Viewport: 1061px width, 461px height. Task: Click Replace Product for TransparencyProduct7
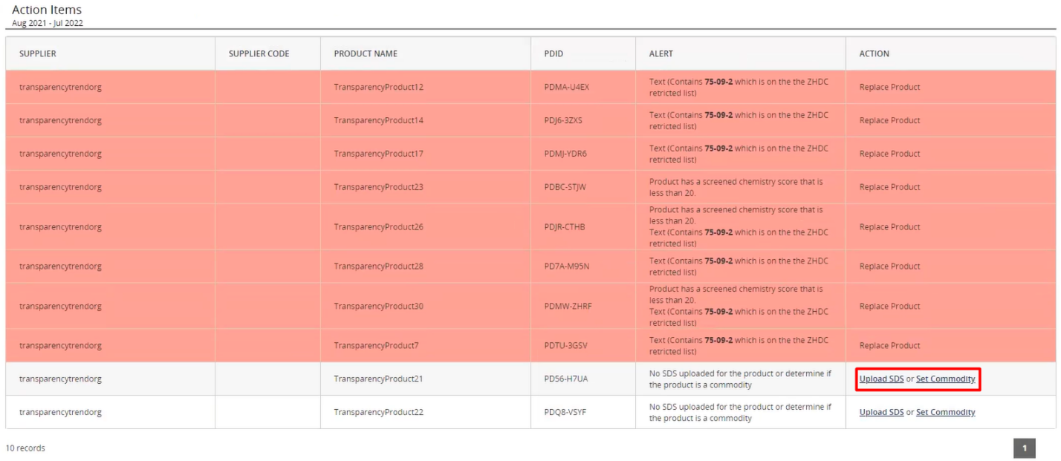889,345
